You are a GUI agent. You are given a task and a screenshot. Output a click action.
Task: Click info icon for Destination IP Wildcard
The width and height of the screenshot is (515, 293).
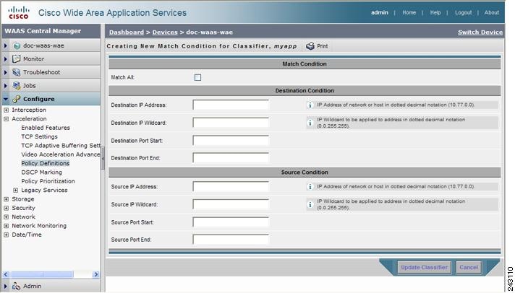pos(310,123)
